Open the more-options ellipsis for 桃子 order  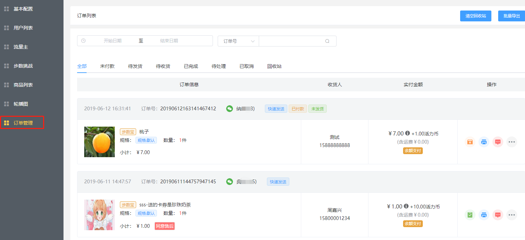coord(512,142)
